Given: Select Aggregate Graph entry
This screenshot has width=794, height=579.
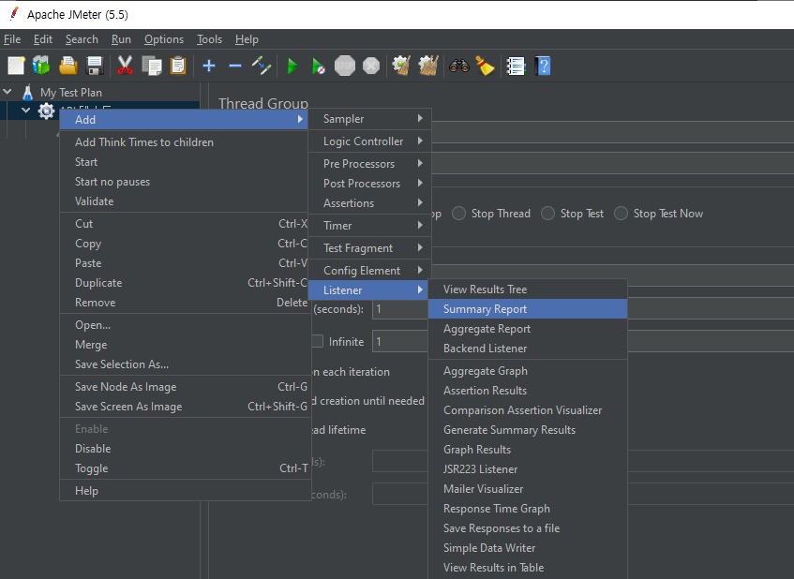Looking at the screenshot, I should 528,370.
